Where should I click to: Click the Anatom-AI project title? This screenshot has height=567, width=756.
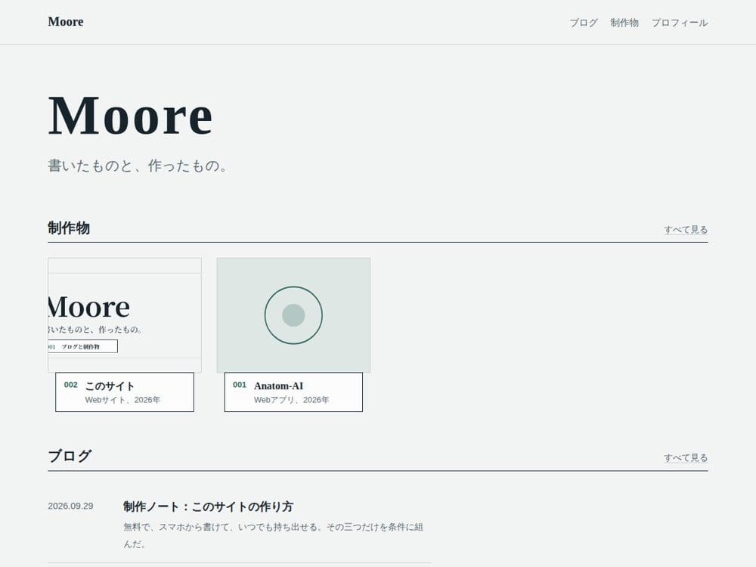[x=279, y=386]
